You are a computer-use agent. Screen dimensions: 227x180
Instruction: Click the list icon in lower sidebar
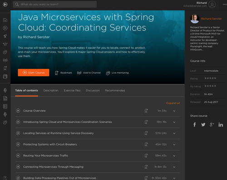(5, 107)
